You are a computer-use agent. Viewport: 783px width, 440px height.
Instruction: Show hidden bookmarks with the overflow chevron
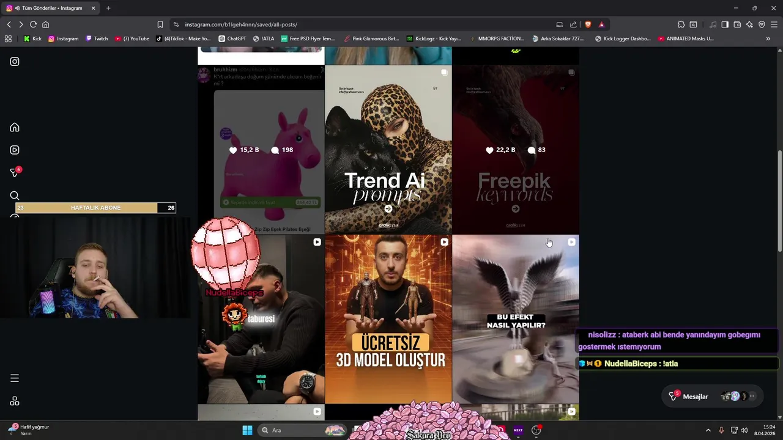point(768,38)
